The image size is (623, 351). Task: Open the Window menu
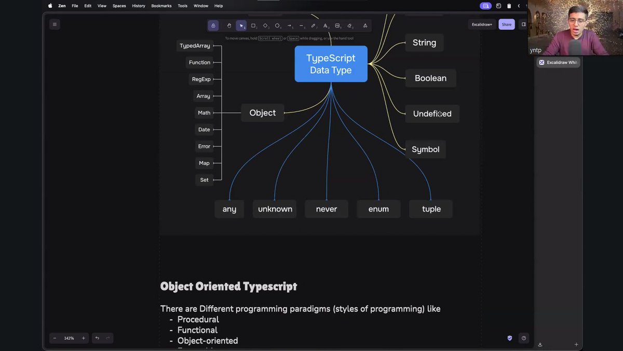201,6
